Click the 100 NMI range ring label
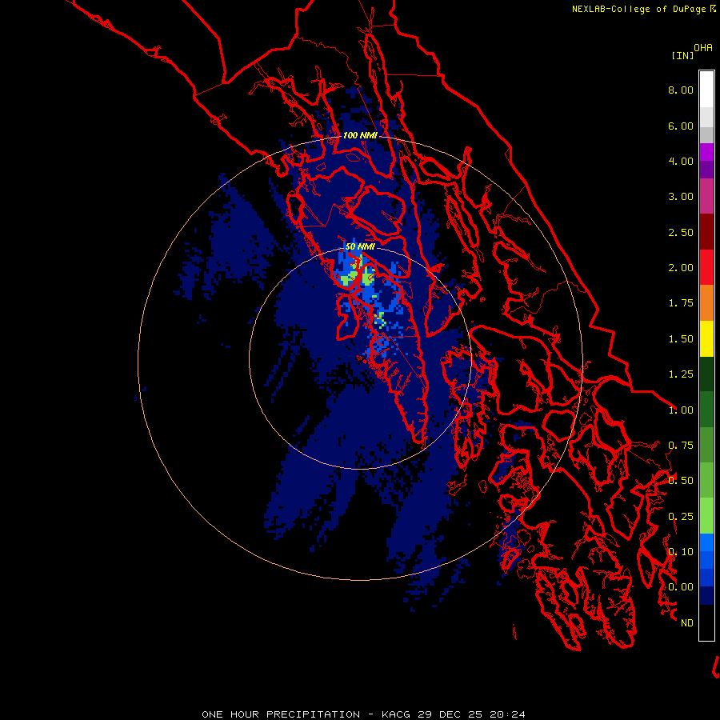The image size is (720, 720). [x=360, y=135]
